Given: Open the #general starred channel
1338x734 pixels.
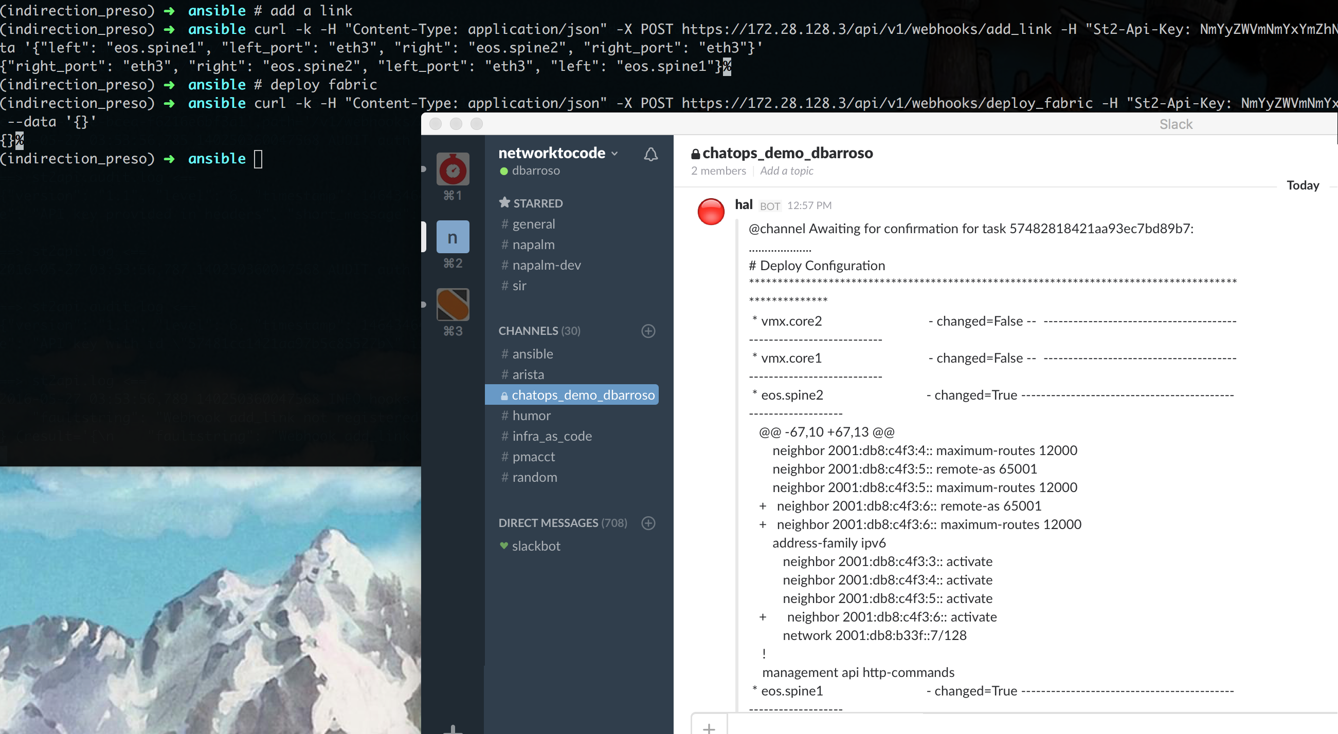Looking at the screenshot, I should 528,224.
